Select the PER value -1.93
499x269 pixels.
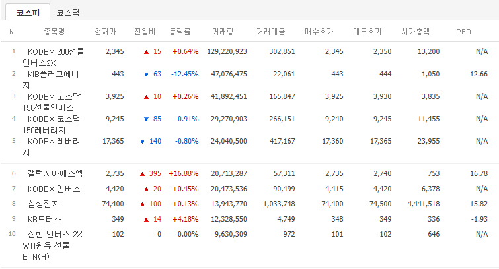point(480,219)
